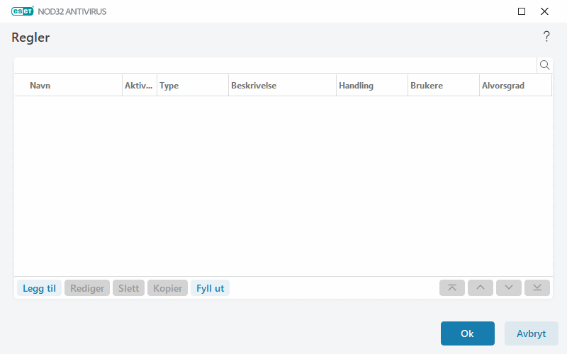The height and width of the screenshot is (354, 567).
Task: Click the Slett button
Action: point(128,288)
